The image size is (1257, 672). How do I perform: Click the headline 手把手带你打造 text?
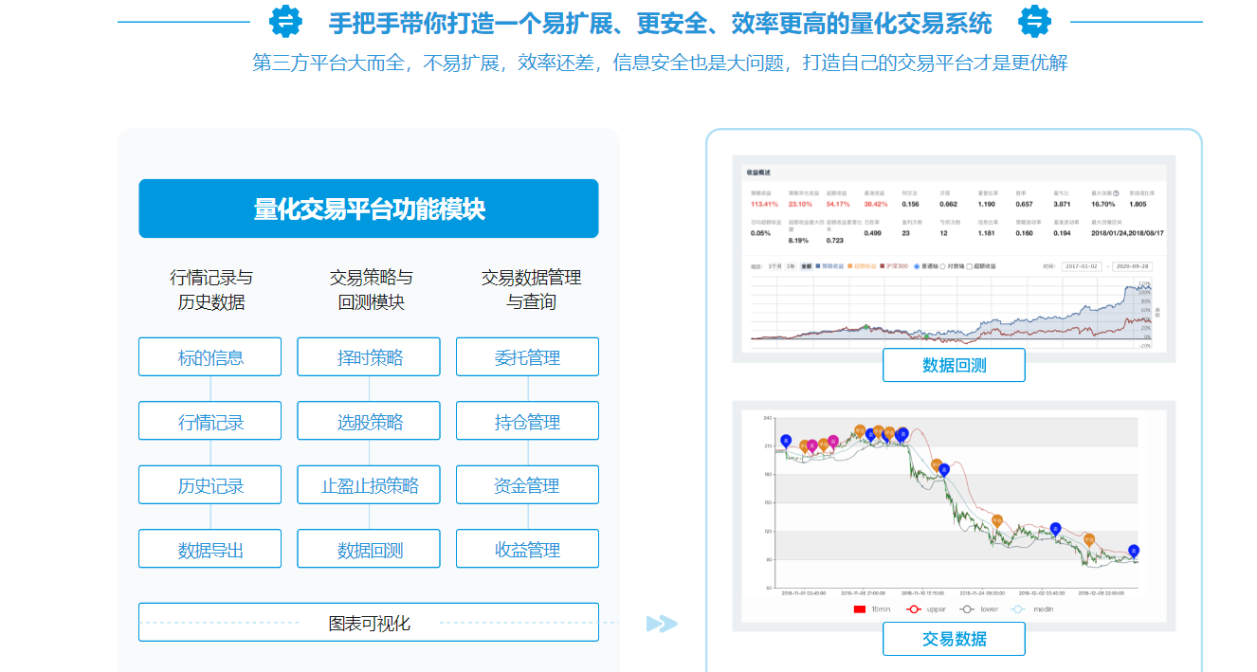point(660,22)
